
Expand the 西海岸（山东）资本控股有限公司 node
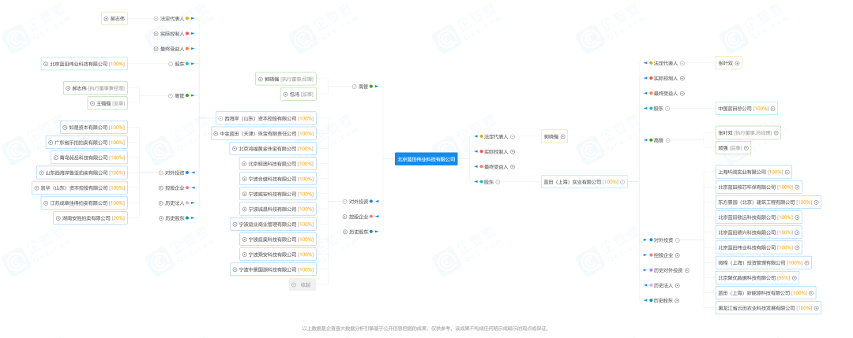coord(220,118)
